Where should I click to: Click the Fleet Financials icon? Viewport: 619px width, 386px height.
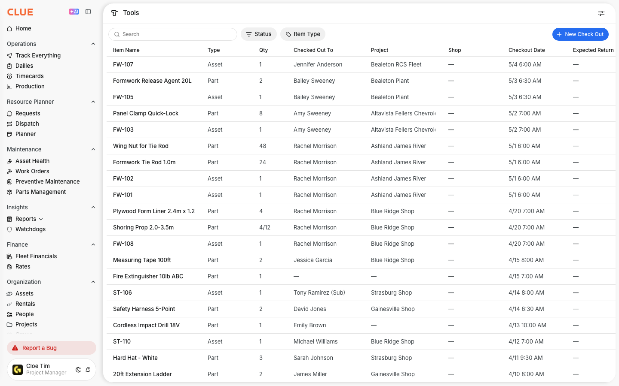pos(9,256)
